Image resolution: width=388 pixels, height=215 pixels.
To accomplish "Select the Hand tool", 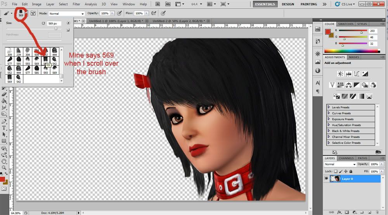I will pos(4,161).
